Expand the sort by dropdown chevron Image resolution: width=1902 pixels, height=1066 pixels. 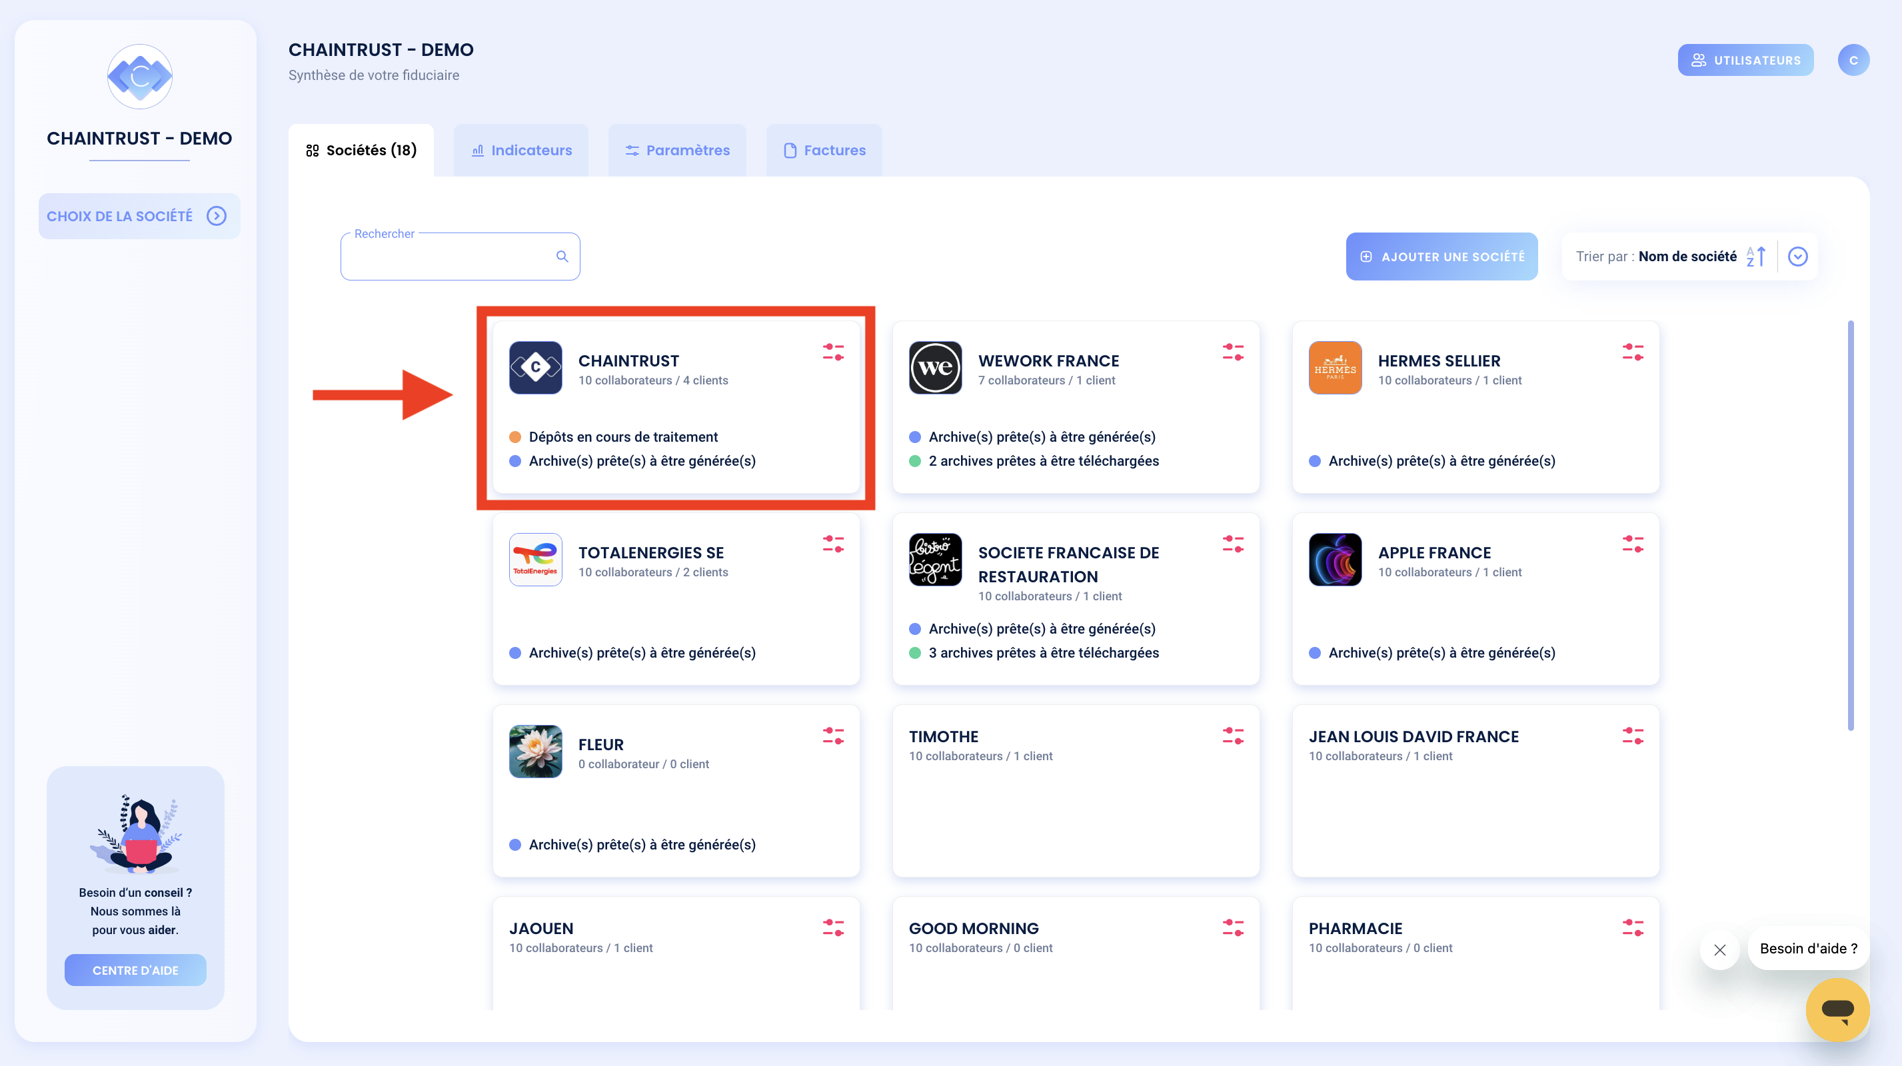click(1797, 256)
